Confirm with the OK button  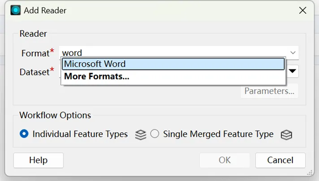tap(224, 160)
